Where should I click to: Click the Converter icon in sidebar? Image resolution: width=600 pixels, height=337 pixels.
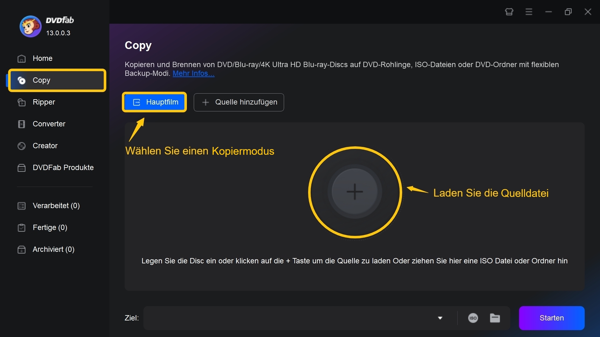(22, 124)
